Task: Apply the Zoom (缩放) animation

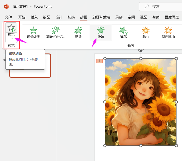Action: click(78, 32)
